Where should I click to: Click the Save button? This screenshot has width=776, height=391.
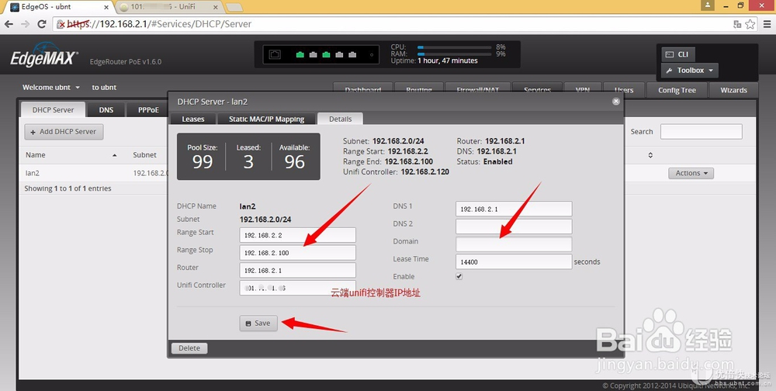pos(258,324)
